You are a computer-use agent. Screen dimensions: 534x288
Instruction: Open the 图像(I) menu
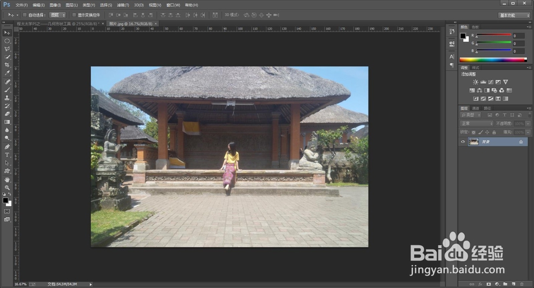(55, 5)
